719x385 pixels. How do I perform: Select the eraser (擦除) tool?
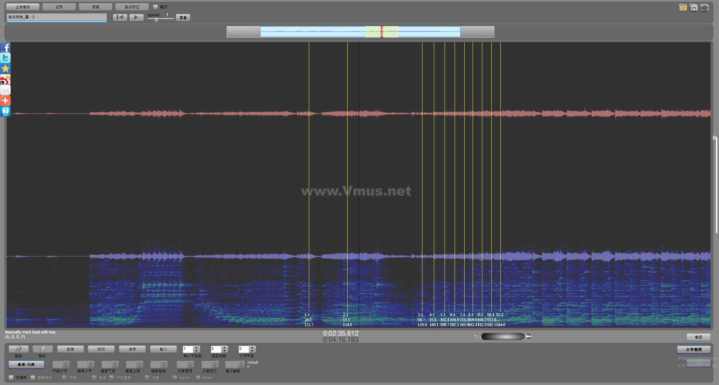click(18, 349)
